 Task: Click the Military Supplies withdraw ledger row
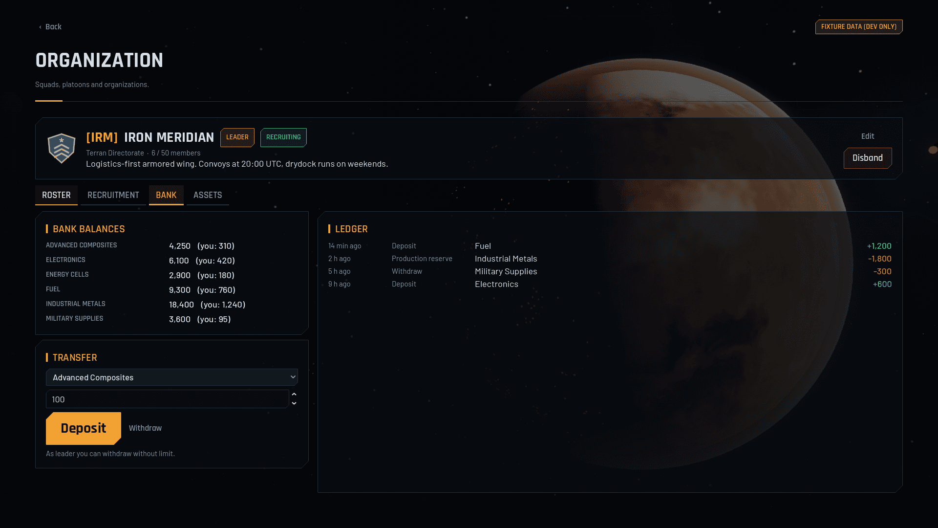click(x=610, y=271)
